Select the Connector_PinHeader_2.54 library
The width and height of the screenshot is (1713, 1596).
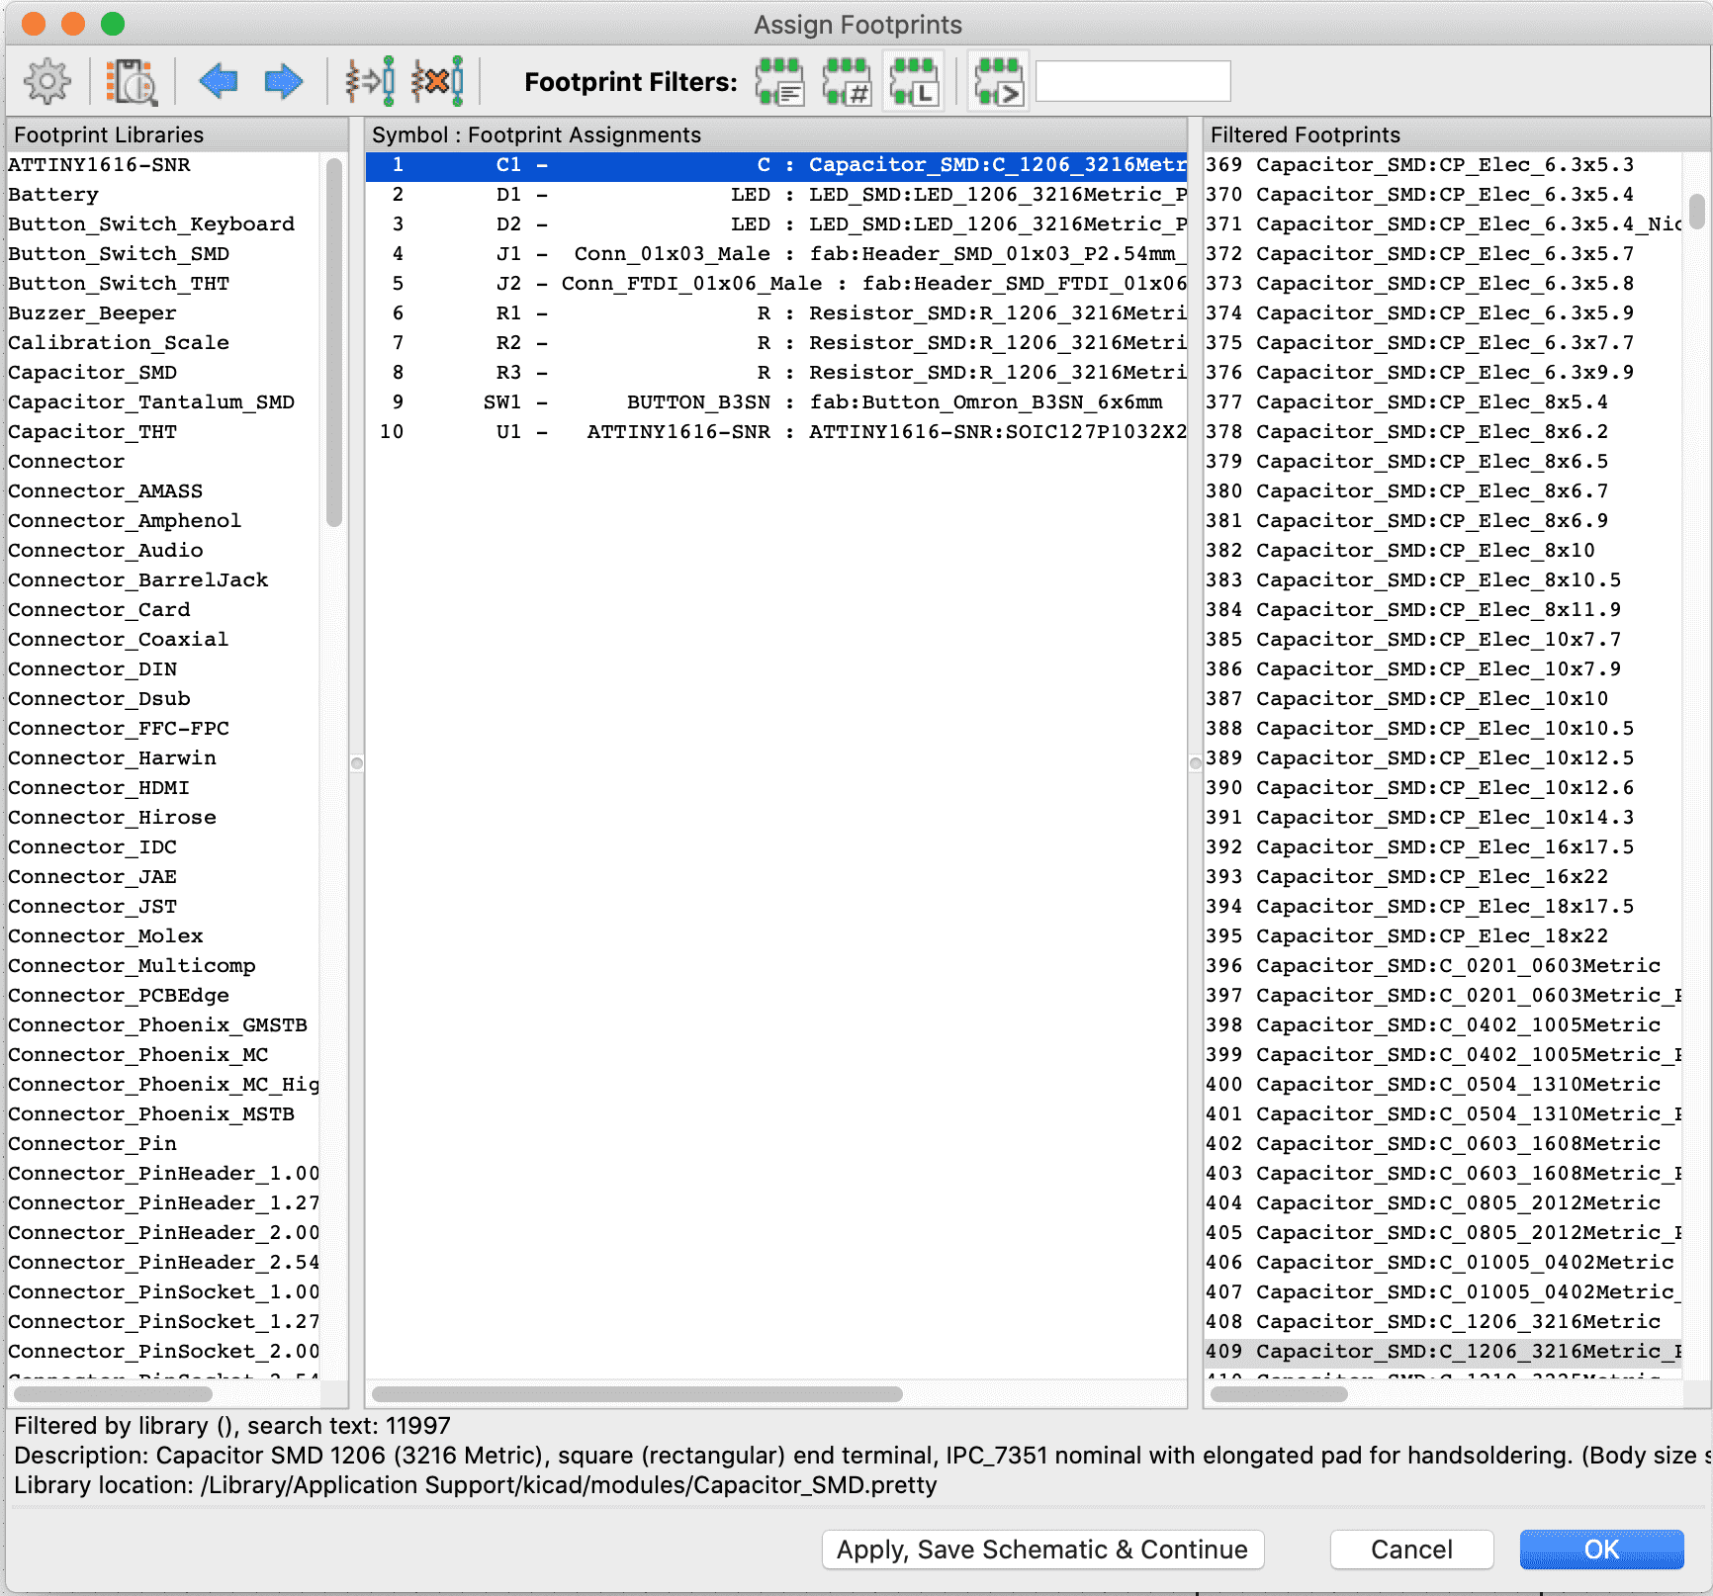163,1262
